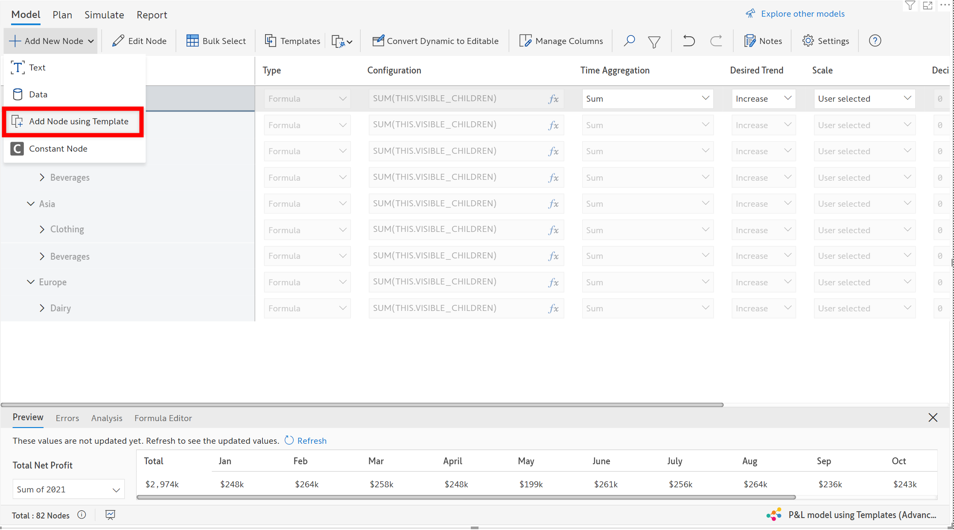Open the Settings gear

coord(825,41)
